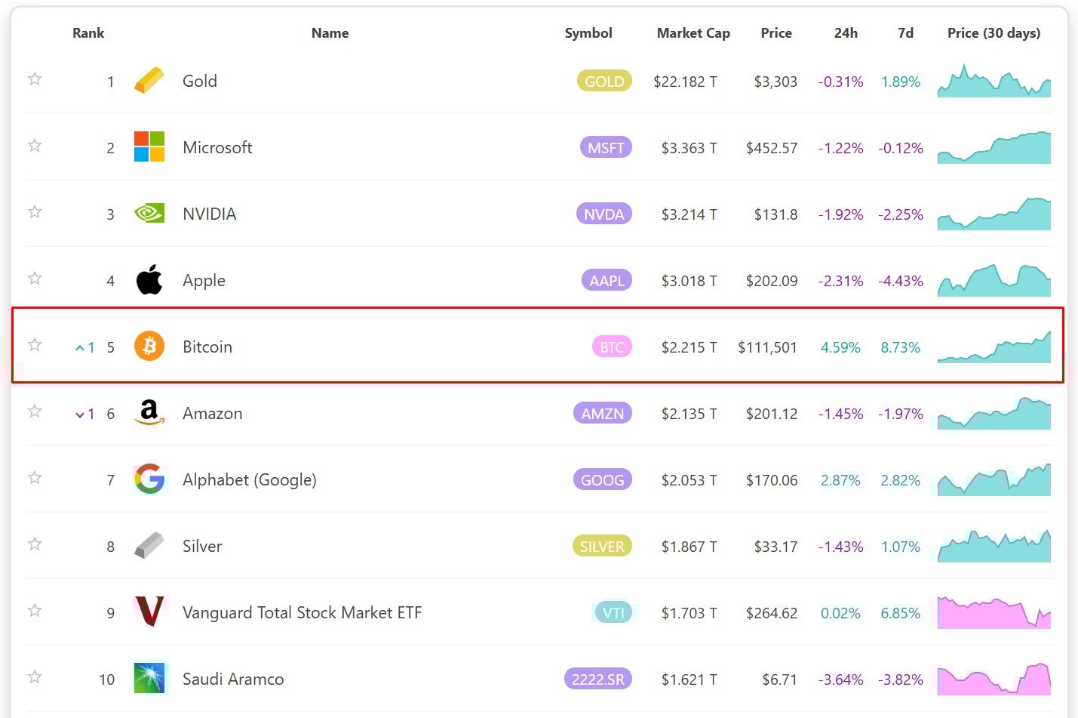Sort by the Name column header
The image size is (1078, 718).
330,33
